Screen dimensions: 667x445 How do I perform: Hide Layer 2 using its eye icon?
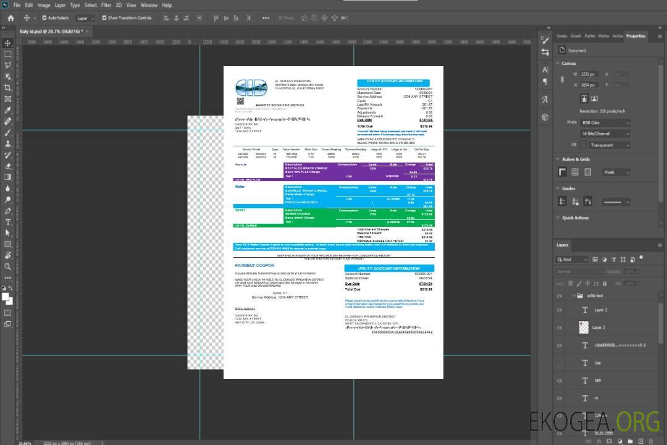click(x=560, y=310)
